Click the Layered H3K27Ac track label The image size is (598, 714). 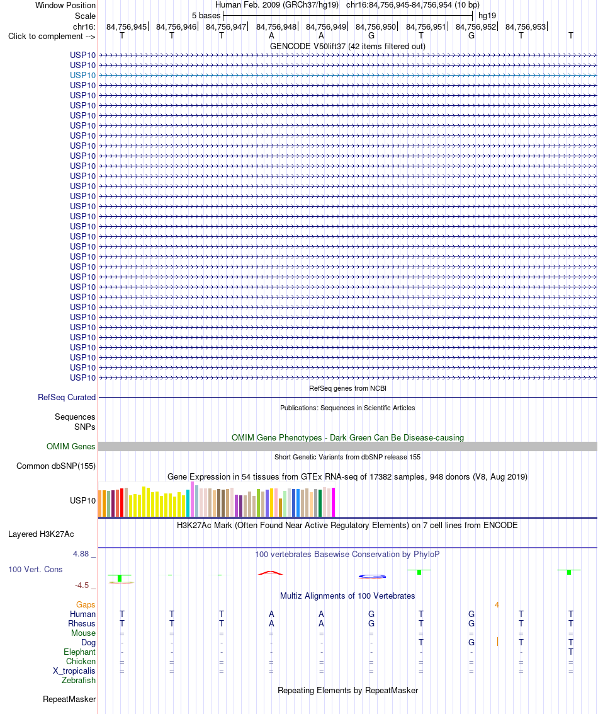click(41, 534)
